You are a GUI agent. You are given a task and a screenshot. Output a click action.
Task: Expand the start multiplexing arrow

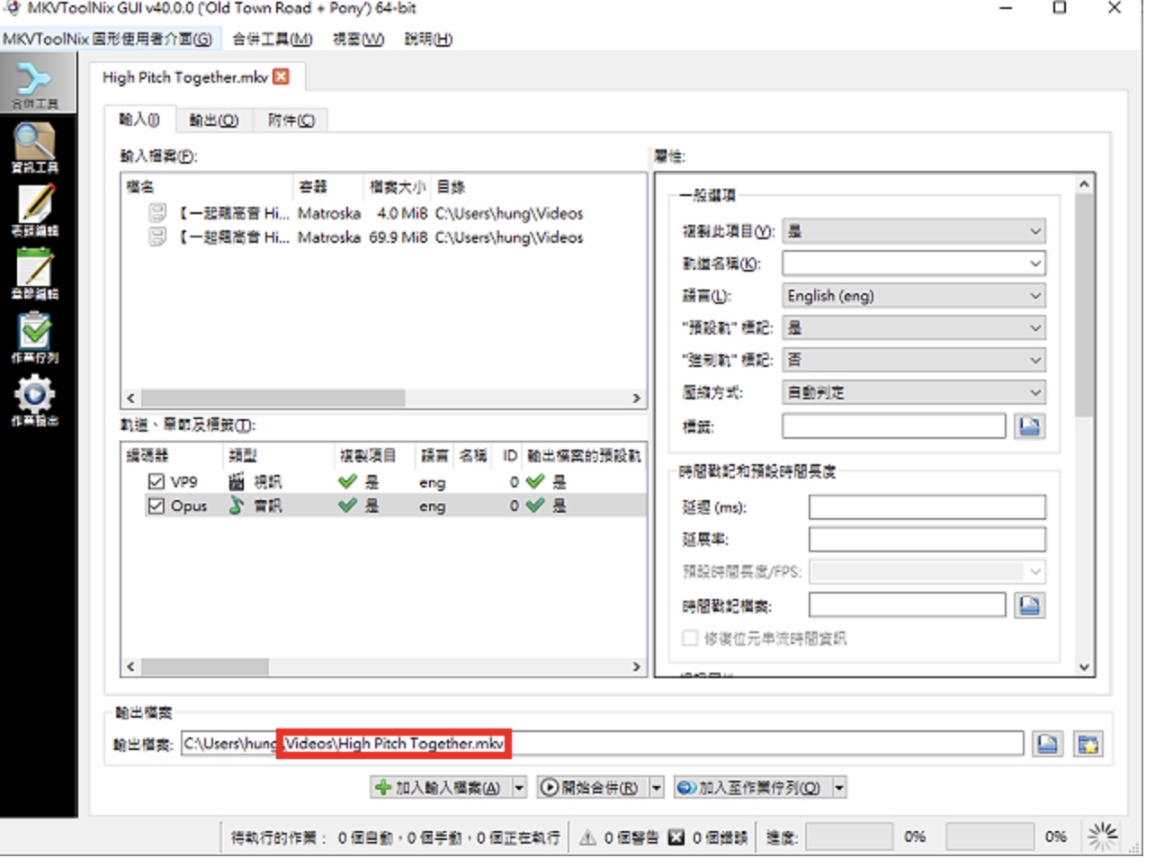click(657, 788)
